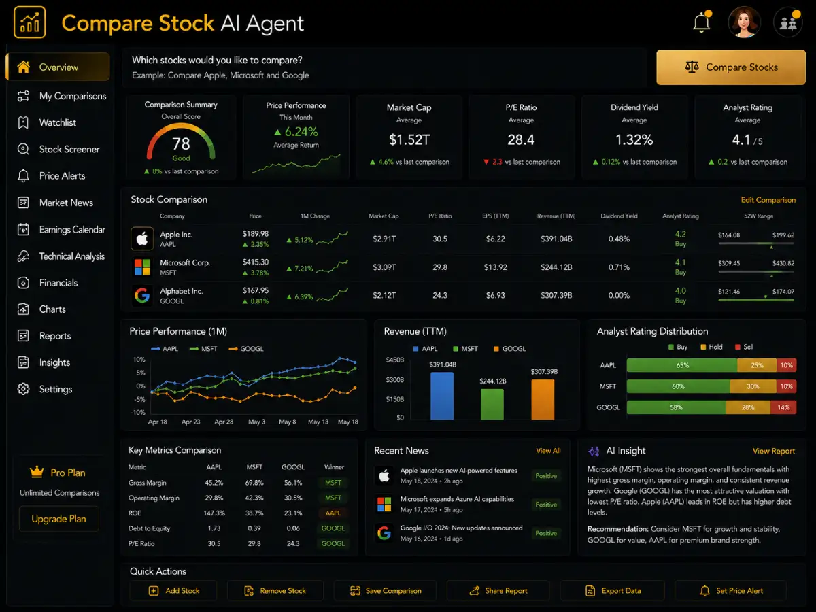Click the stock comparison search field
Viewport: 816px width, 612px height.
(x=386, y=67)
